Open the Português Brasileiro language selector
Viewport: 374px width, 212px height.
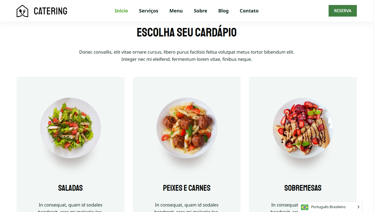click(x=330, y=207)
